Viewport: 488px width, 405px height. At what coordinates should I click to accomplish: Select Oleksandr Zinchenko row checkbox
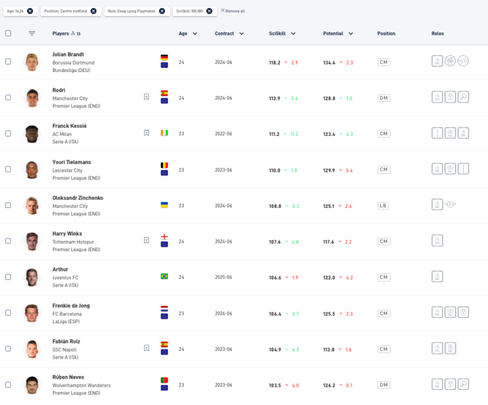(x=8, y=206)
